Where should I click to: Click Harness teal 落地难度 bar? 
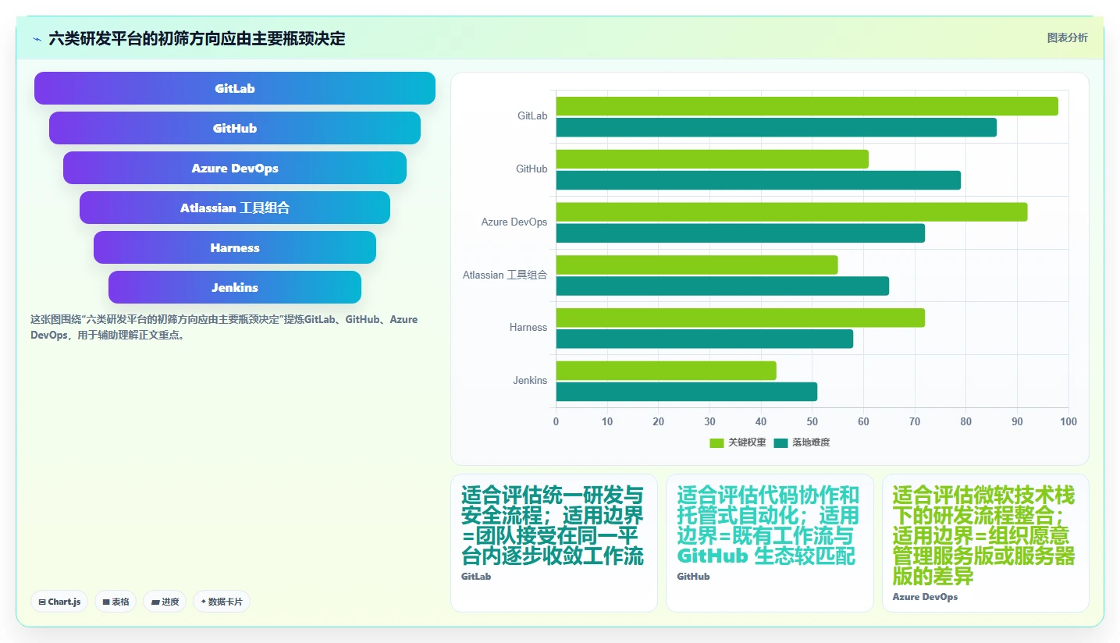point(704,339)
